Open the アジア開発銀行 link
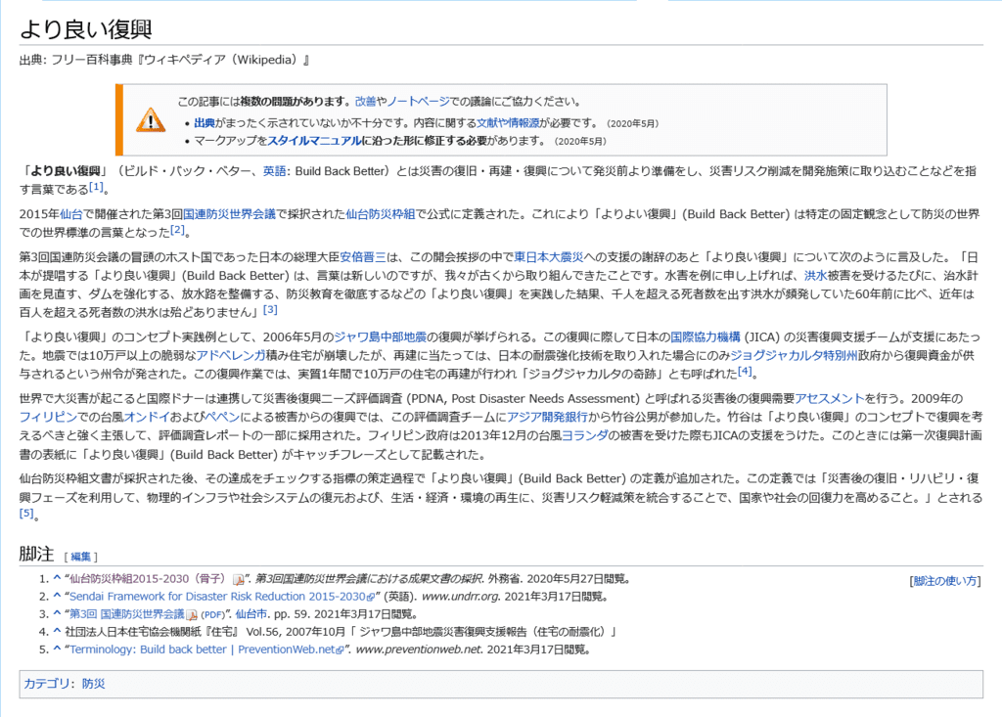This screenshot has width=1002, height=717. [547, 418]
